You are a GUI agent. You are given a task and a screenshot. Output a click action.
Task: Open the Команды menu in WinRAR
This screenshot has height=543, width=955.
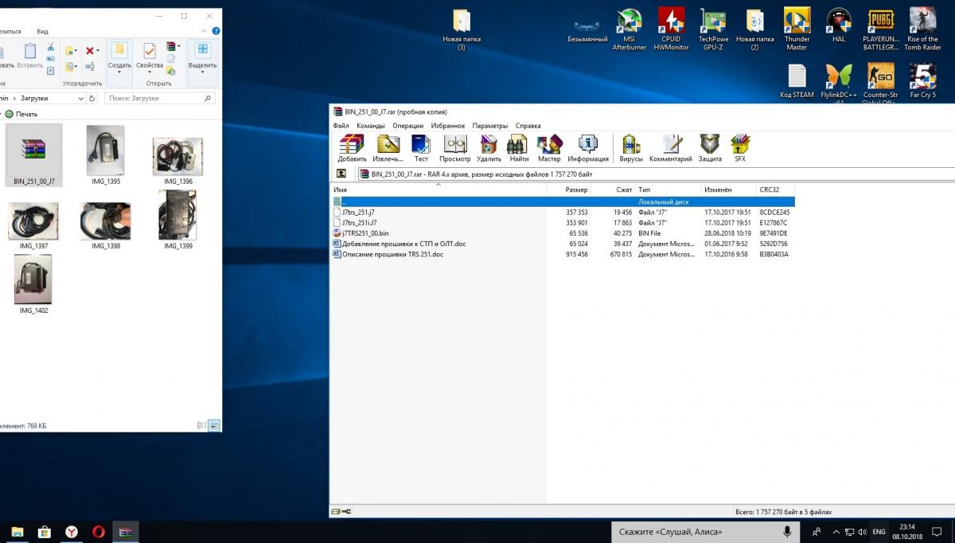coord(370,126)
